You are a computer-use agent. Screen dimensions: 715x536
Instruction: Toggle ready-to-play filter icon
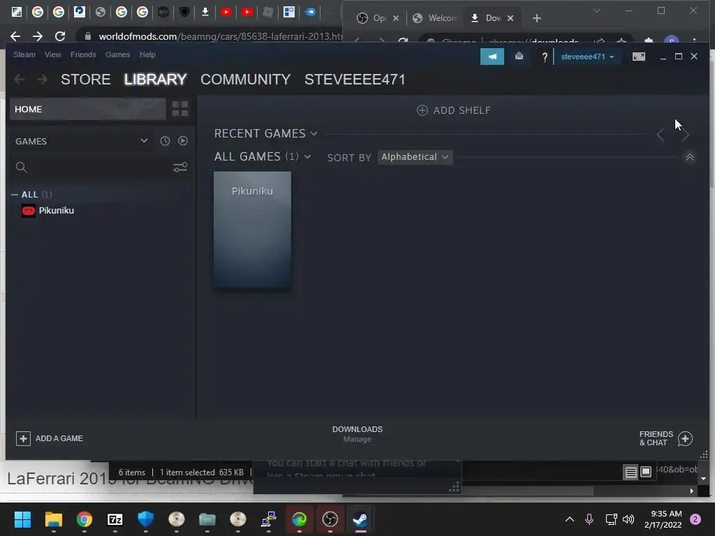[183, 141]
